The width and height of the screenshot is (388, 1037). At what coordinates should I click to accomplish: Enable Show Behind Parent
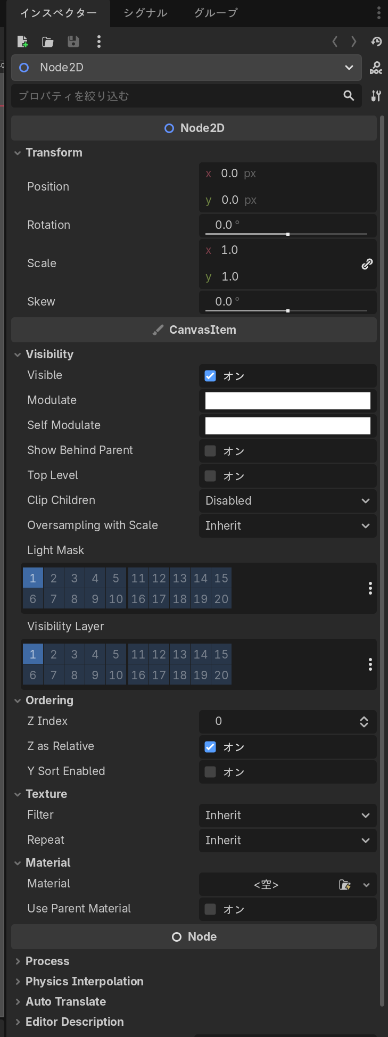pos(210,451)
